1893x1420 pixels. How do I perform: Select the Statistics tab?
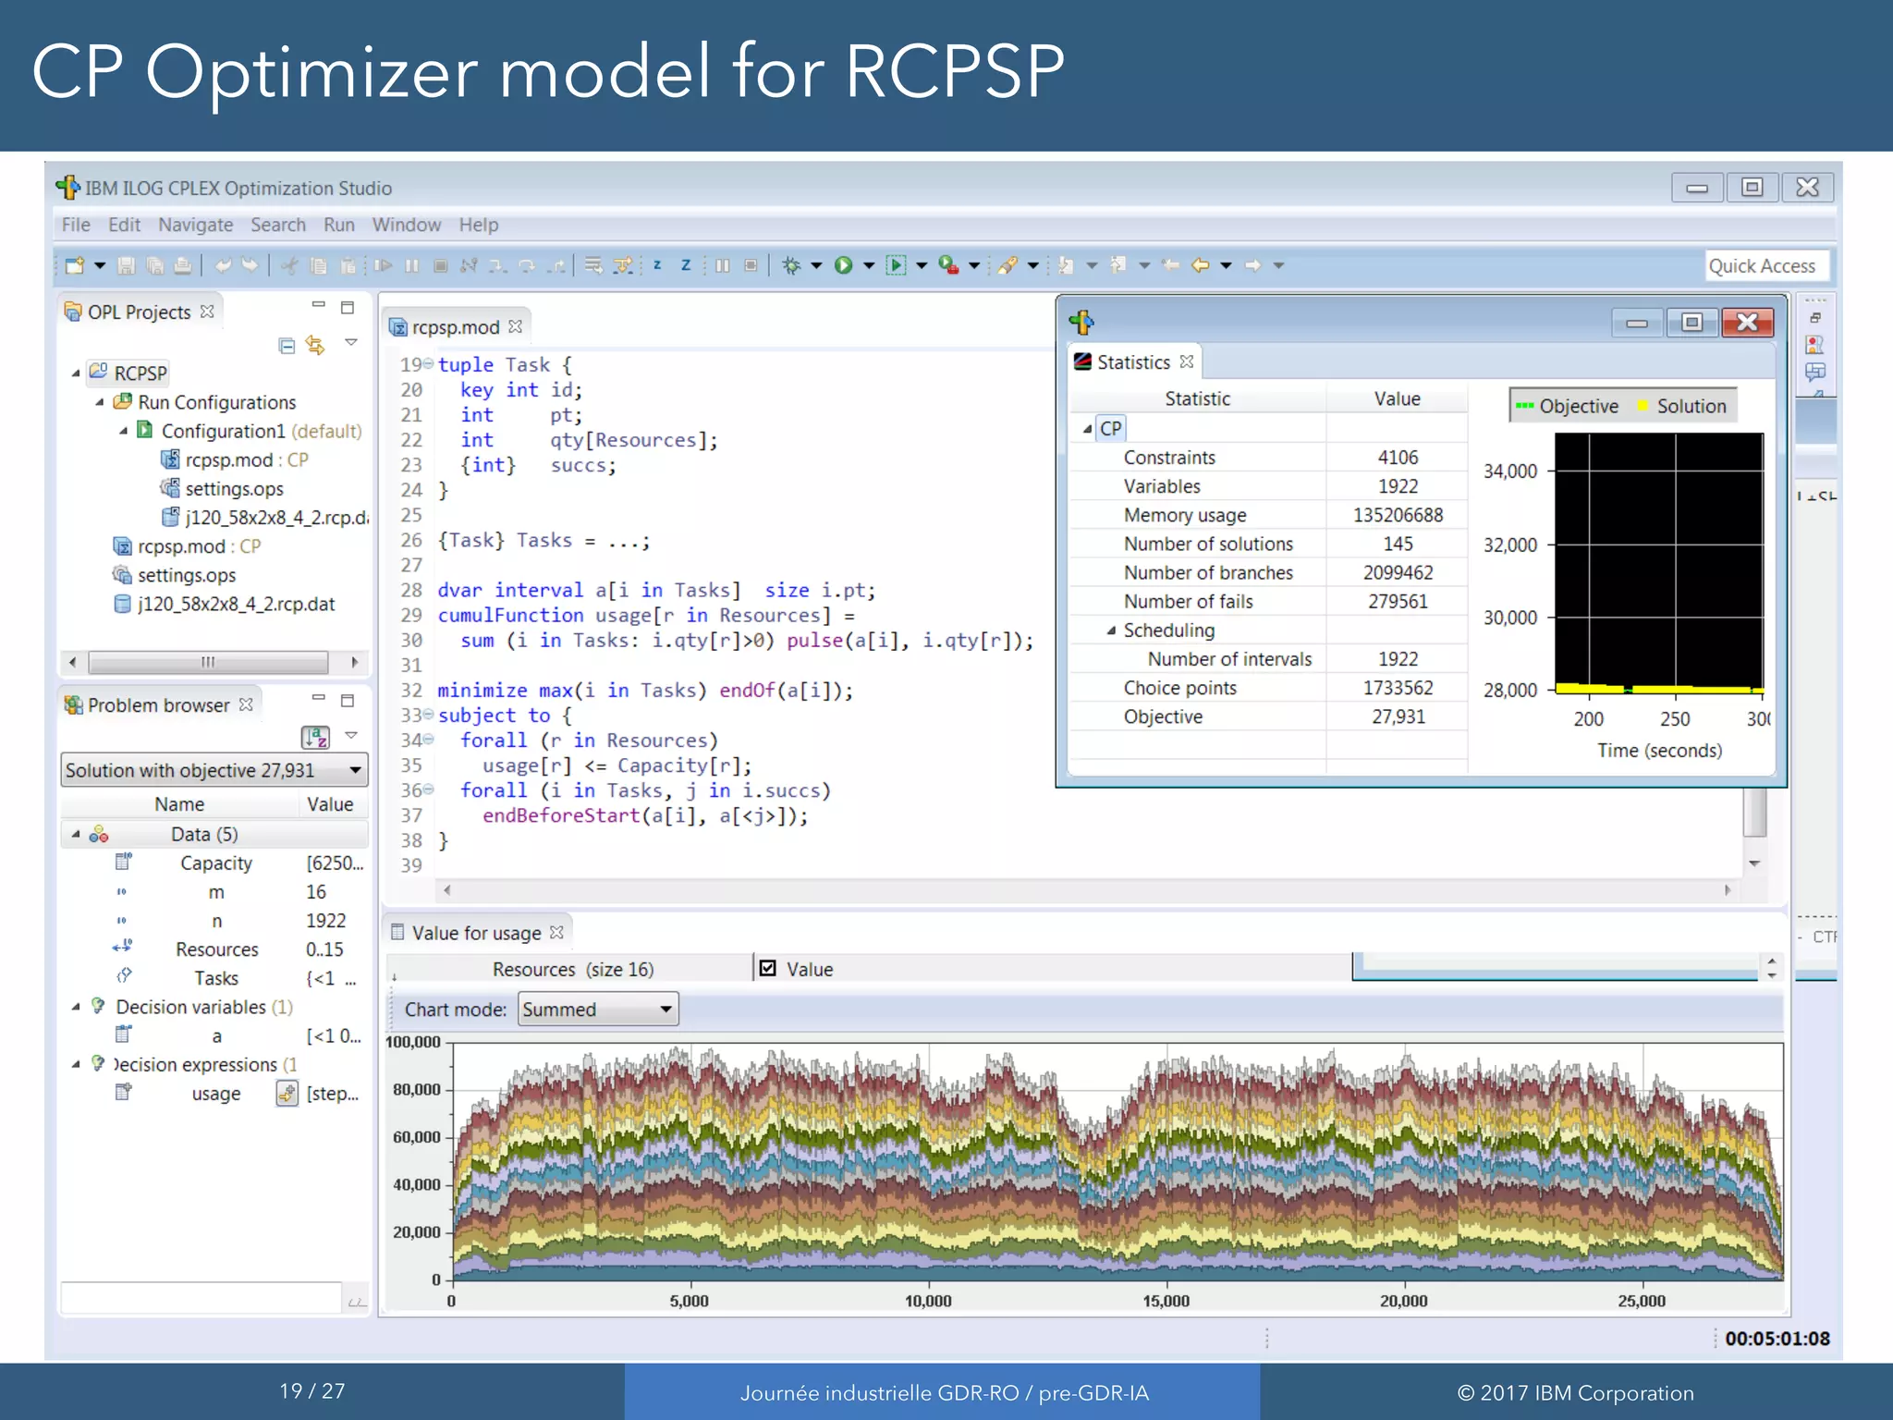point(1133,362)
